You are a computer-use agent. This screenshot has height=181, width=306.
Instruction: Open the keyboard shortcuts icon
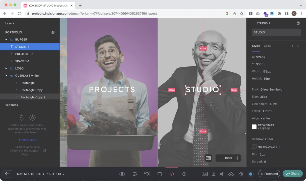[x=208, y=158]
